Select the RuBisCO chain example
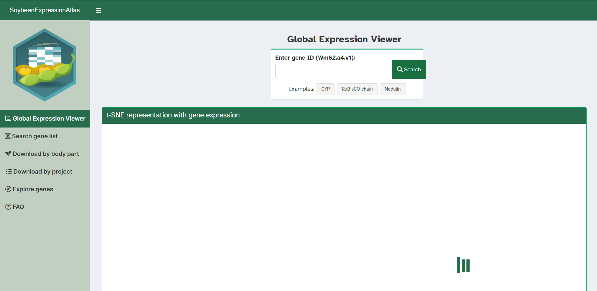 click(x=357, y=89)
